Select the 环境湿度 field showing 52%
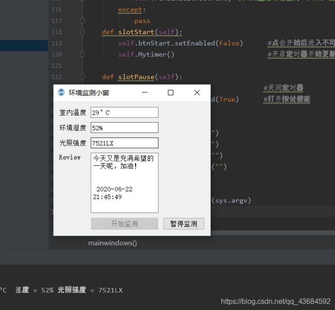 click(x=125, y=127)
